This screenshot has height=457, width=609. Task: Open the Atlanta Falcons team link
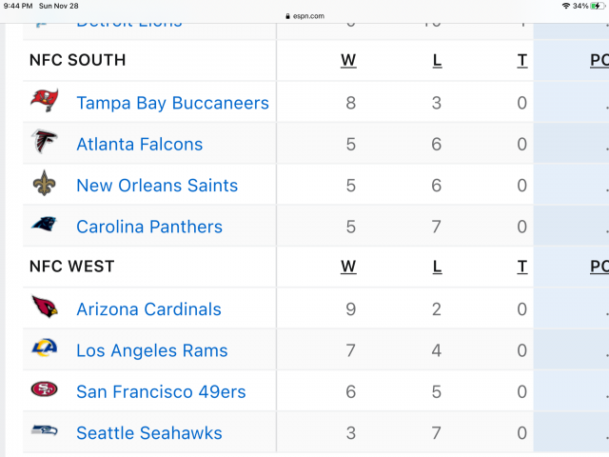pos(139,144)
